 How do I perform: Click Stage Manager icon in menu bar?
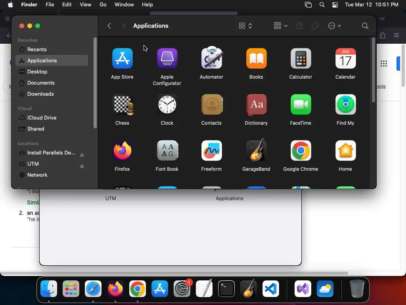(x=308, y=5)
